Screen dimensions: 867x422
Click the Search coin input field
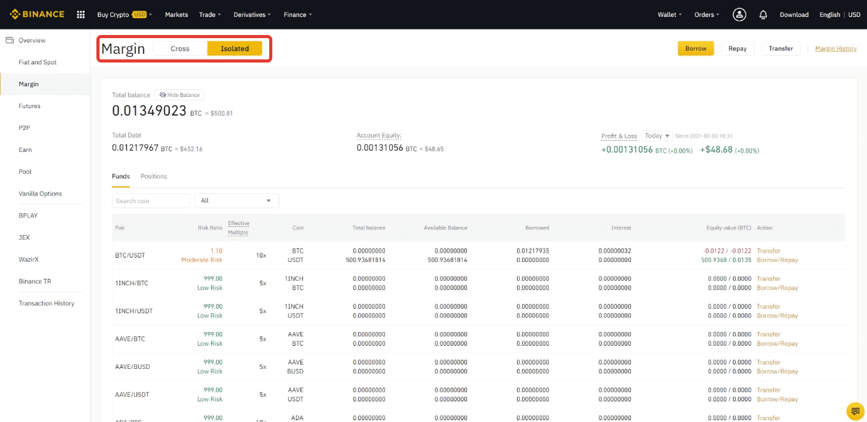tap(151, 201)
